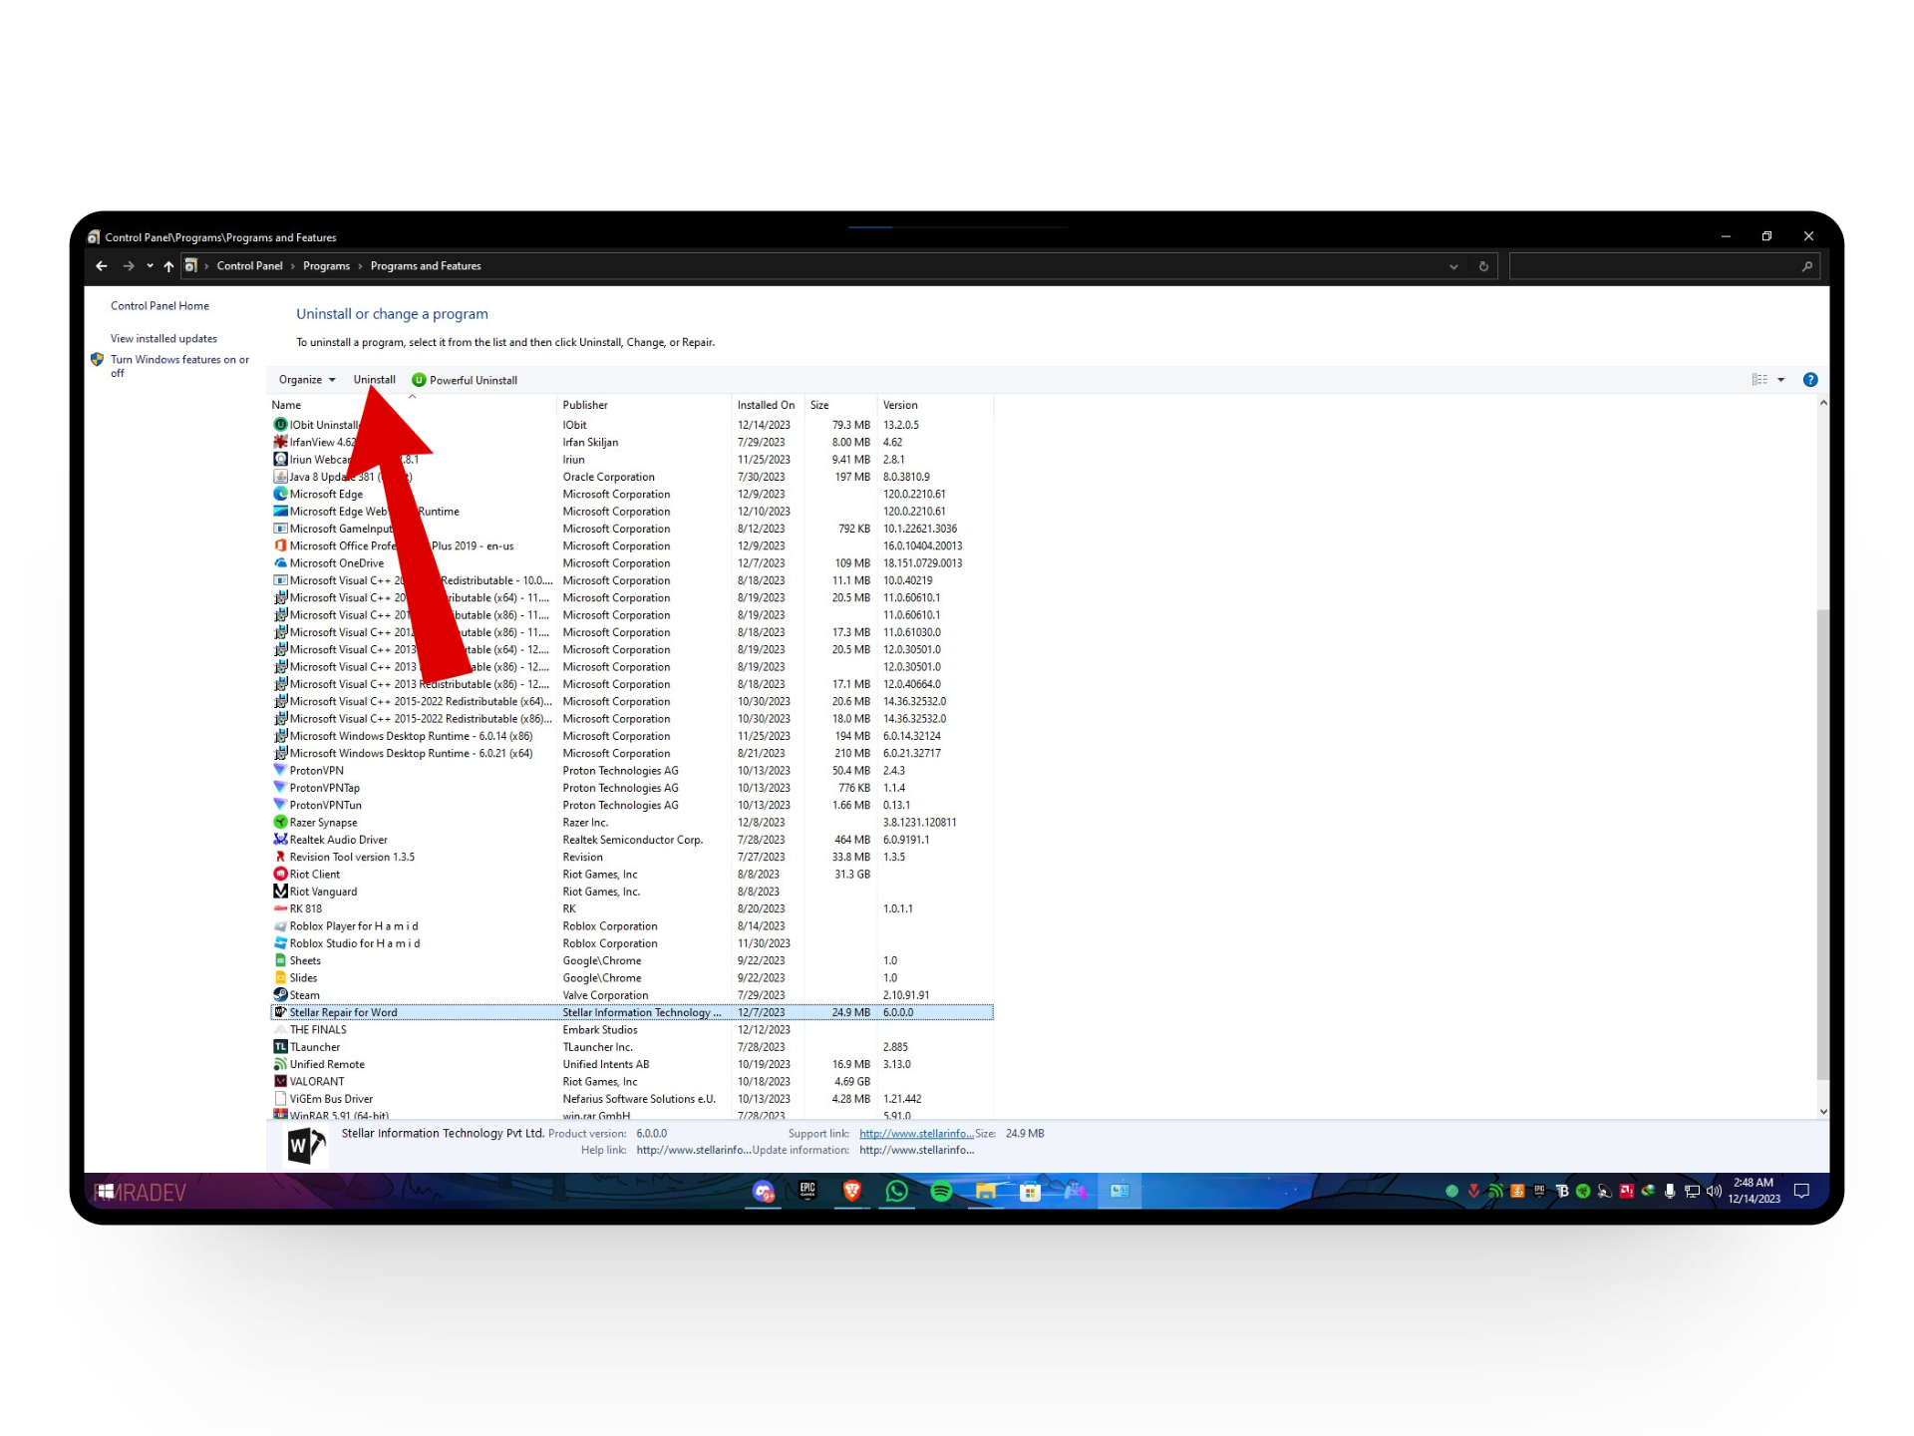1914x1436 pixels.
Task: Launch Epic Games from the taskbar
Action: (x=807, y=1191)
